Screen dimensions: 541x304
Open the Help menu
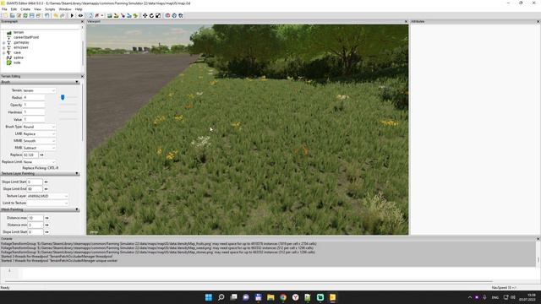click(79, 9)
